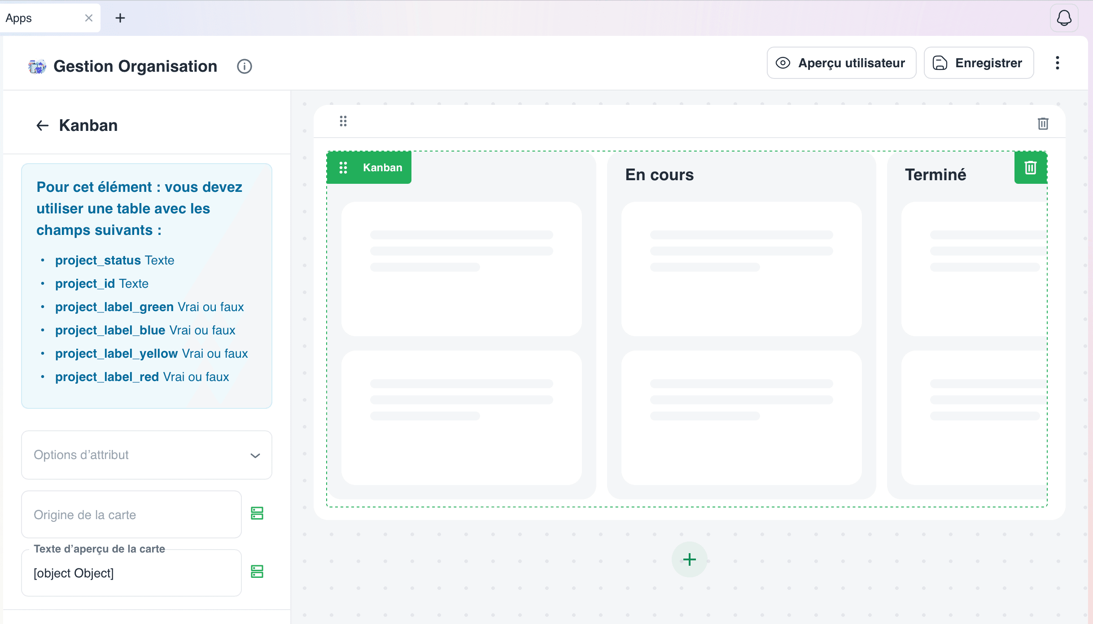Expand the Options d'attribut dropdown
Image resolution: width=1093 pixels, height=624 pixels.
pos(147,455)
